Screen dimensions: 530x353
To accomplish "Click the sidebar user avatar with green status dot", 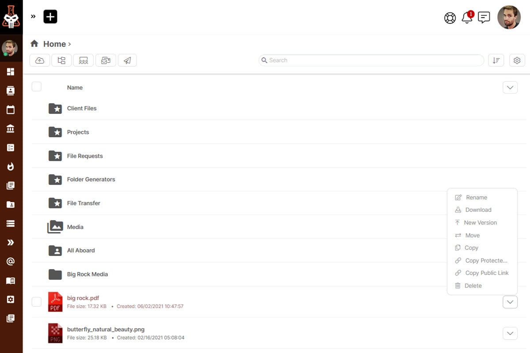I will pos(10,48).
